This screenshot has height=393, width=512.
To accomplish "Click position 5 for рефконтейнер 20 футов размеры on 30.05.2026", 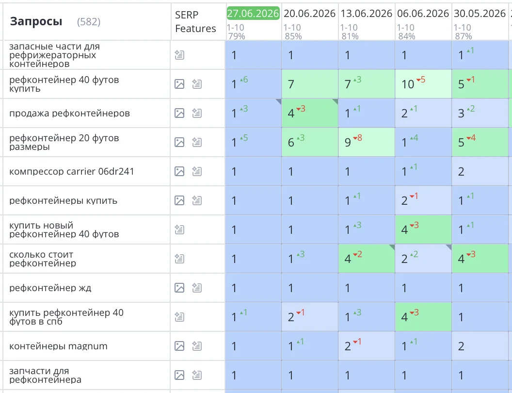I will (480, 142).
